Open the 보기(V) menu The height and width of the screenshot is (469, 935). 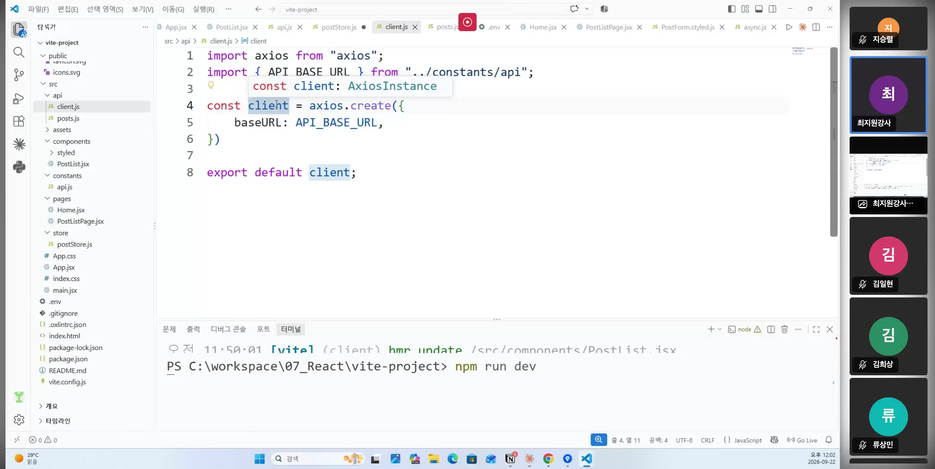pos(143,9)
